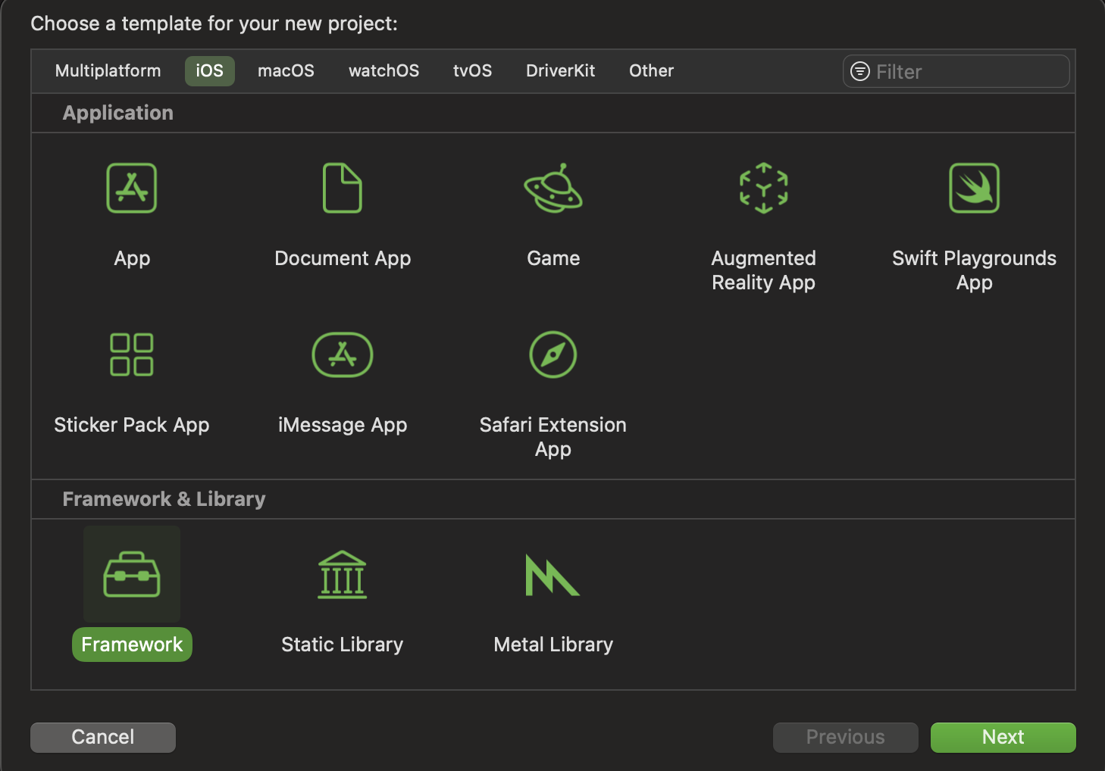The width and height of the screenshot is (1105, 771).
Task: Click the Framework toolbox icon
Action: 132,575
